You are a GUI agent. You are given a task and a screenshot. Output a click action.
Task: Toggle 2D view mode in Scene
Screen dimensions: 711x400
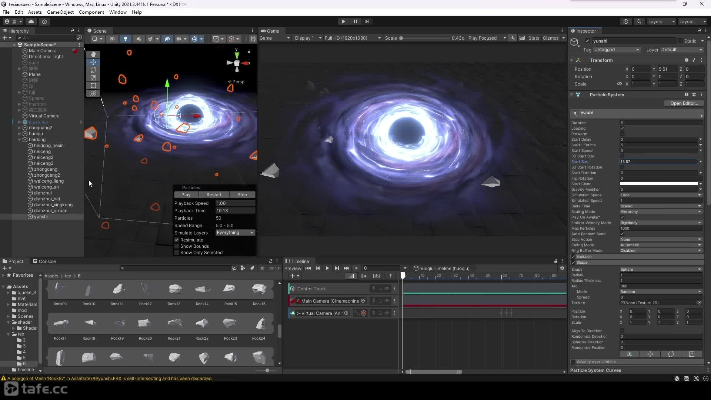[112, 39]
